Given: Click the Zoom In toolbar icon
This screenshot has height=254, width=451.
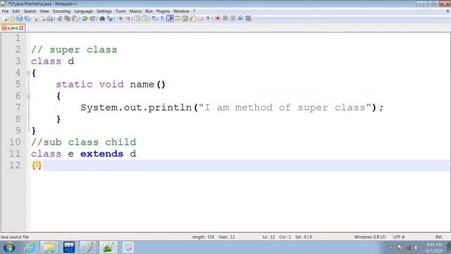Looking at the screenshot, I should pos(121,19).
